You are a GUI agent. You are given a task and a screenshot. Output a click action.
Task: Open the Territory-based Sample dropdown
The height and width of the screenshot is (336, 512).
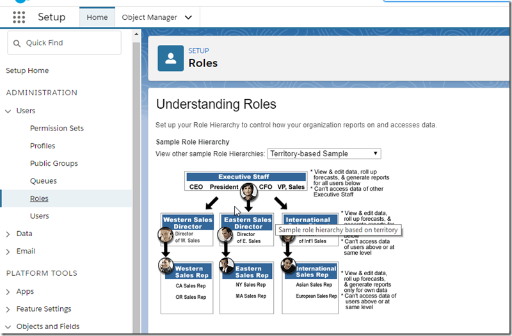coord(324,154)
